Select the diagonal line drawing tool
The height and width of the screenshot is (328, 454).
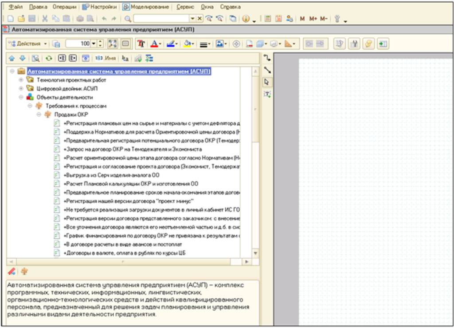(267, 70)
